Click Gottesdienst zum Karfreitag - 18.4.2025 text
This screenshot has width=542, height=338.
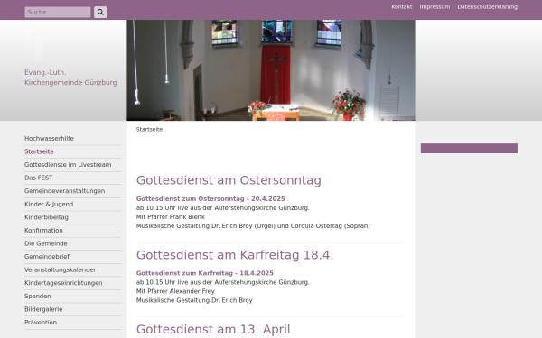point(205,273)
